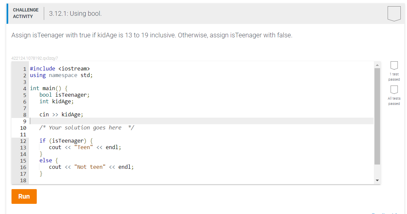This screenshot has height=214, width=407.
Task: Click line number 10 in the gutter
Action: click(x=23, y=128)
